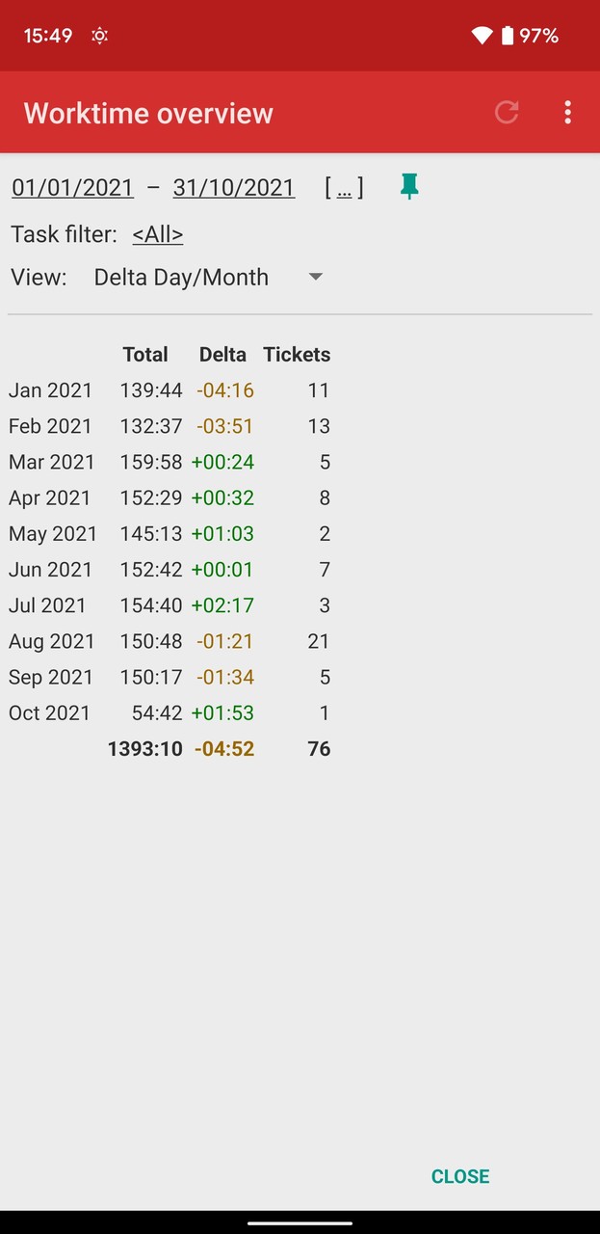Viewport: 600px width, 1234px height.
Task: Tap the battery status icon
Action: [508, 36]
